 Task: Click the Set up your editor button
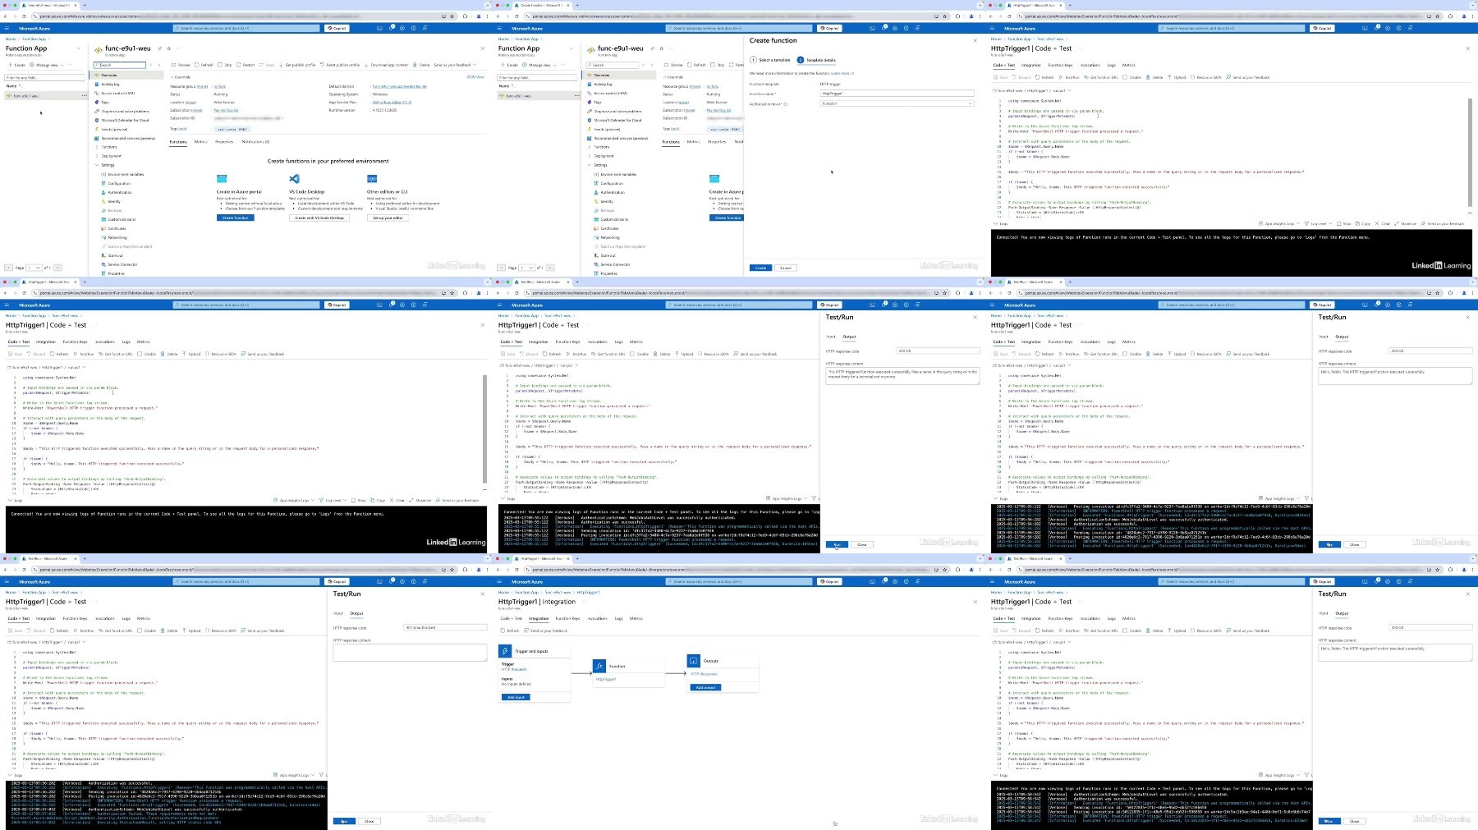point(388,218)
